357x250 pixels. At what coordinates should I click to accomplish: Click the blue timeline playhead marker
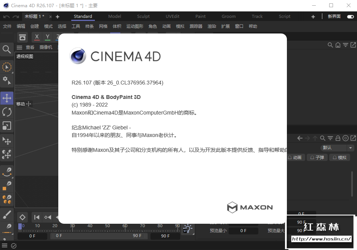click(20, 226)
